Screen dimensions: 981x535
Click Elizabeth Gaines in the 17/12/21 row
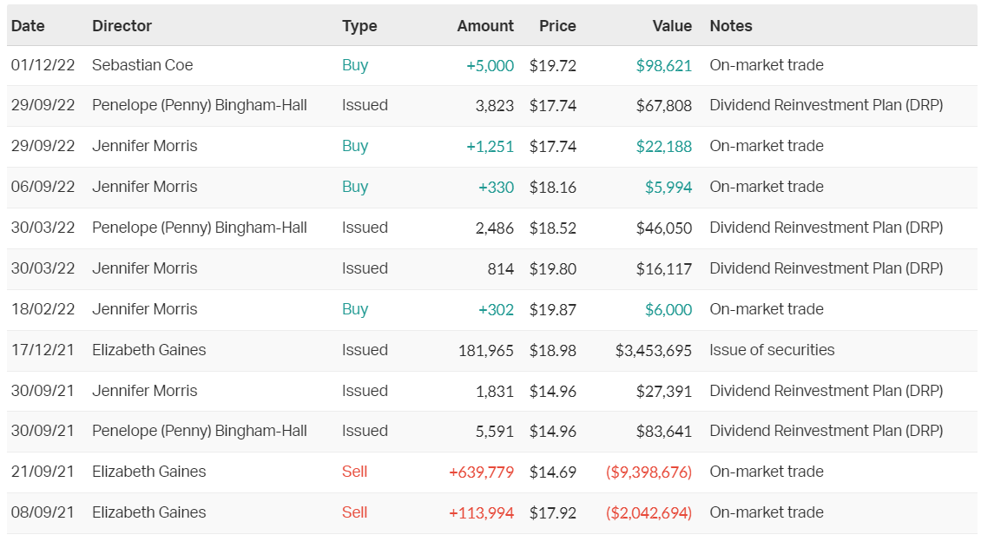[x=148, y=350]
